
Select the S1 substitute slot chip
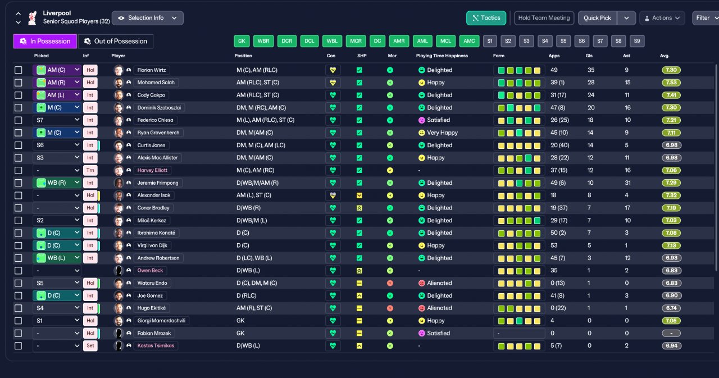tap(490, 41)
